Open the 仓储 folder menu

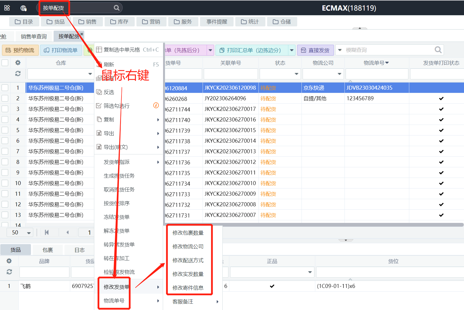282,21
